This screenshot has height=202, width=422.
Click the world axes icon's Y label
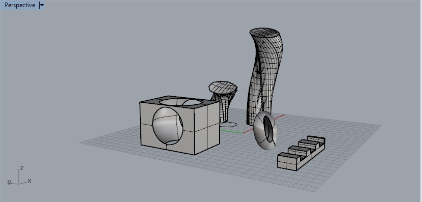coord(9,182)
